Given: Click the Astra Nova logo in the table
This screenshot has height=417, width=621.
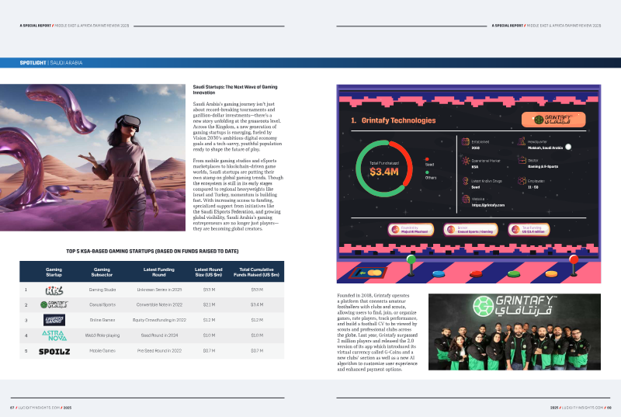Looking at the screenshot, I should point(54,335).
